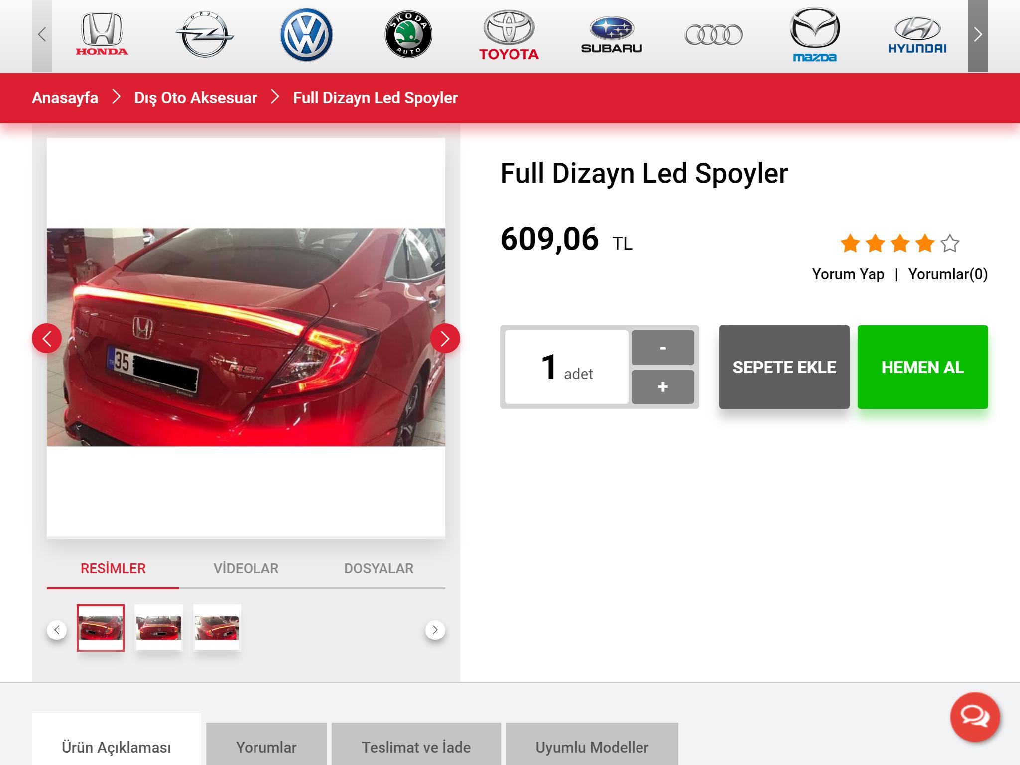1020x765 pixels.
Task: Select the Honda brand logo
Action: point(102,34)
